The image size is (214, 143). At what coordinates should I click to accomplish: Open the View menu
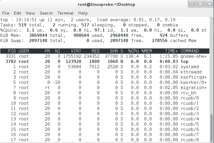30,13
